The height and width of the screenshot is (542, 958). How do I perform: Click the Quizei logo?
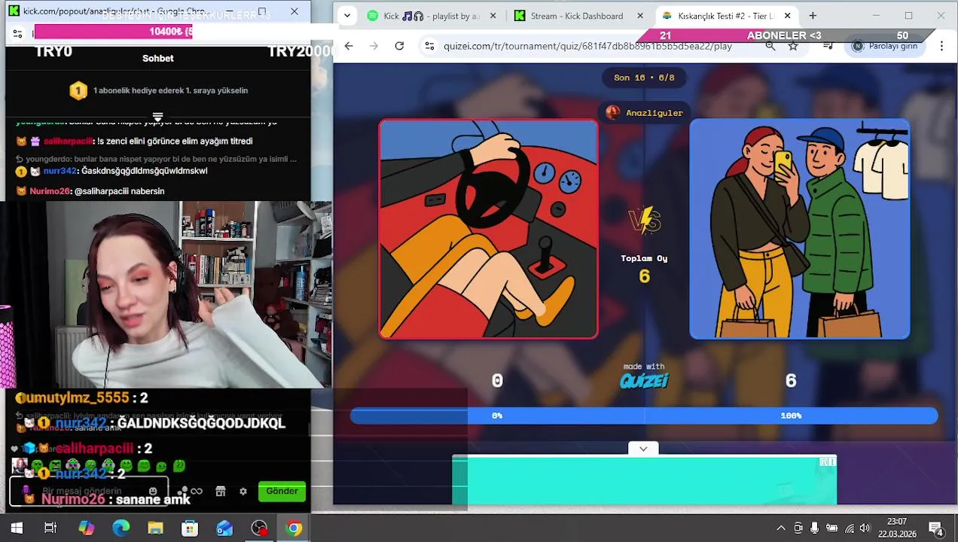pos(644,381)
